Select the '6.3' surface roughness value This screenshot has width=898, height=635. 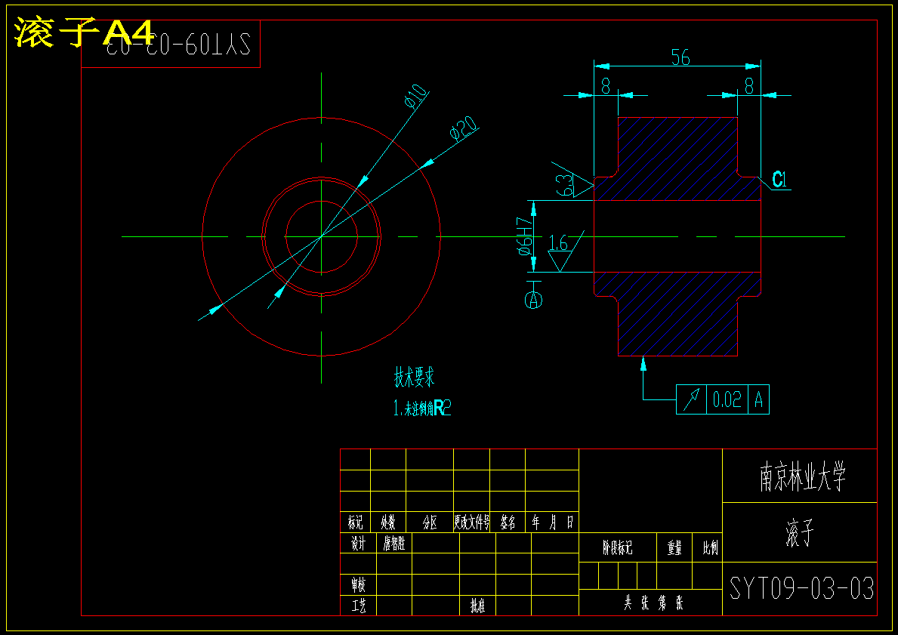tap(565, 185)
